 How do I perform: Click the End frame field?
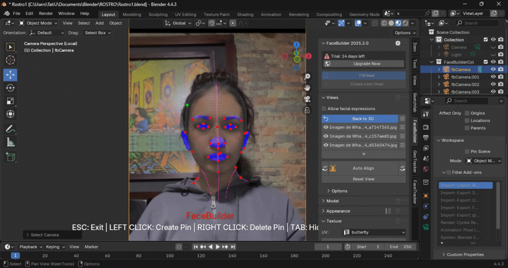401,247
